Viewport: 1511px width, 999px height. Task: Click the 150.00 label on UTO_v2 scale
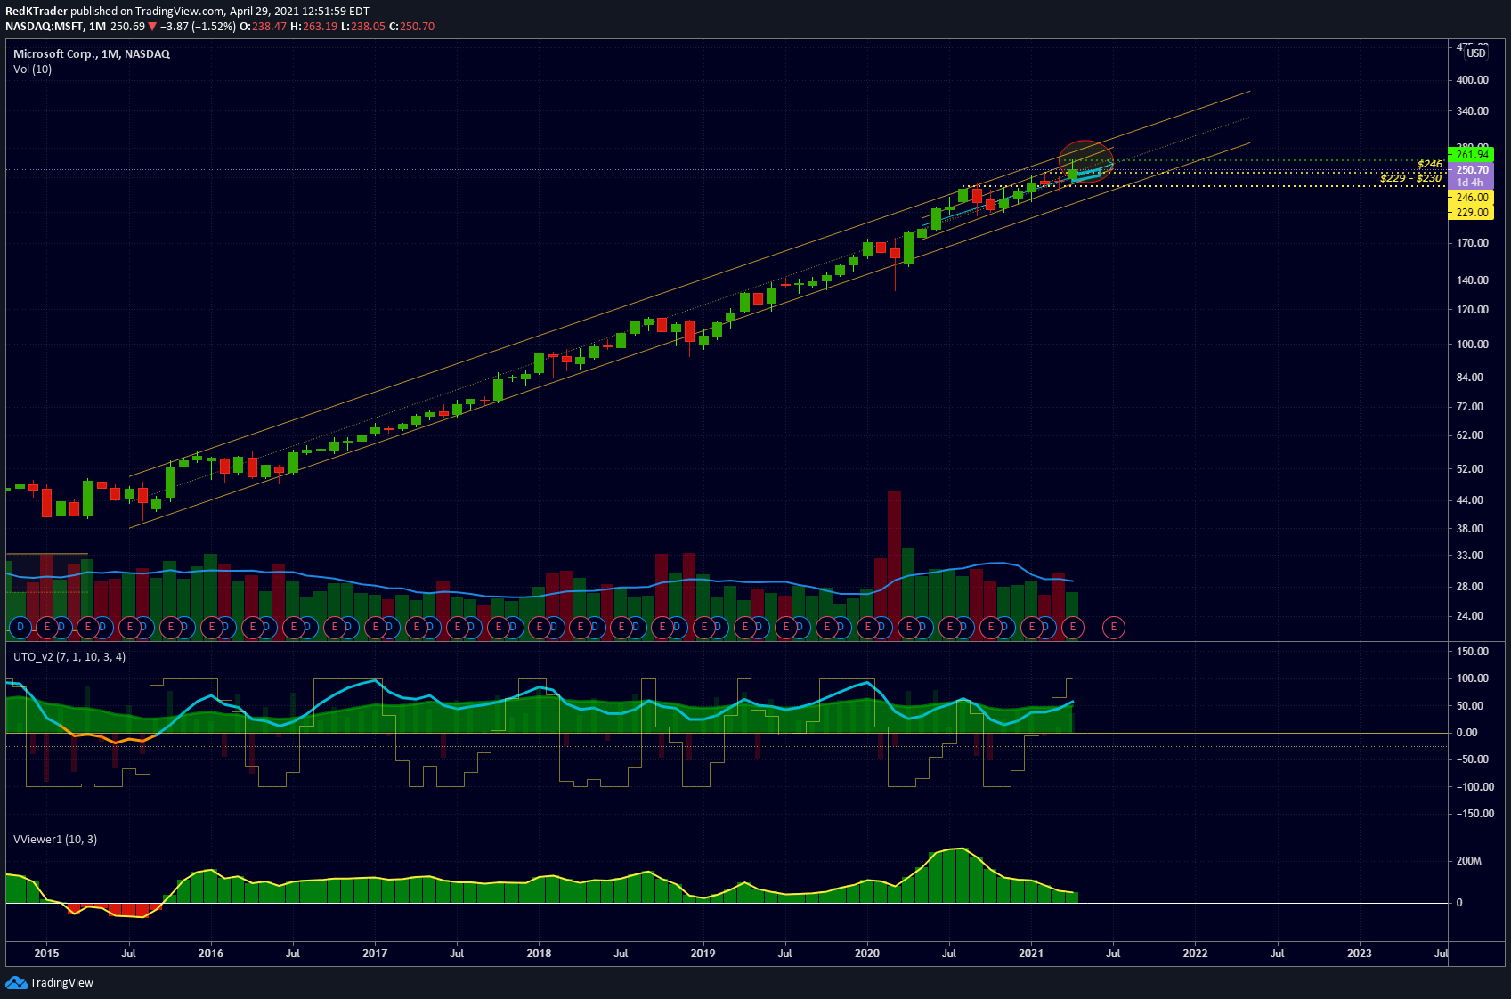tap(1472, 652)
